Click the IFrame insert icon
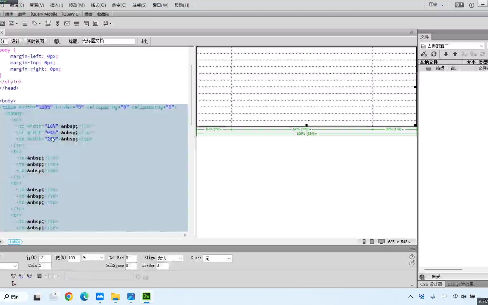Screen dimensions: 488x305 [x=96, y=23]
